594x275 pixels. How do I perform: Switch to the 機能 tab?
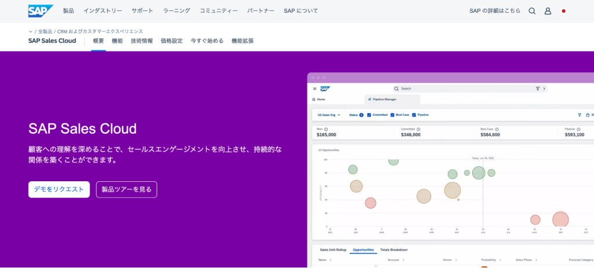[x=117, y=41]
